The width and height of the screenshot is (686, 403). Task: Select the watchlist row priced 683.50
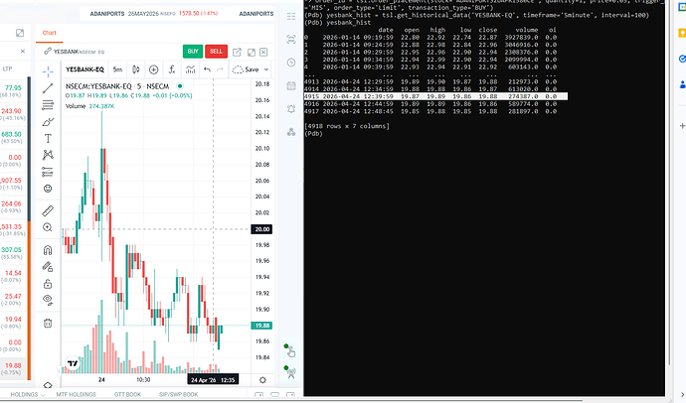click(13, 137)
